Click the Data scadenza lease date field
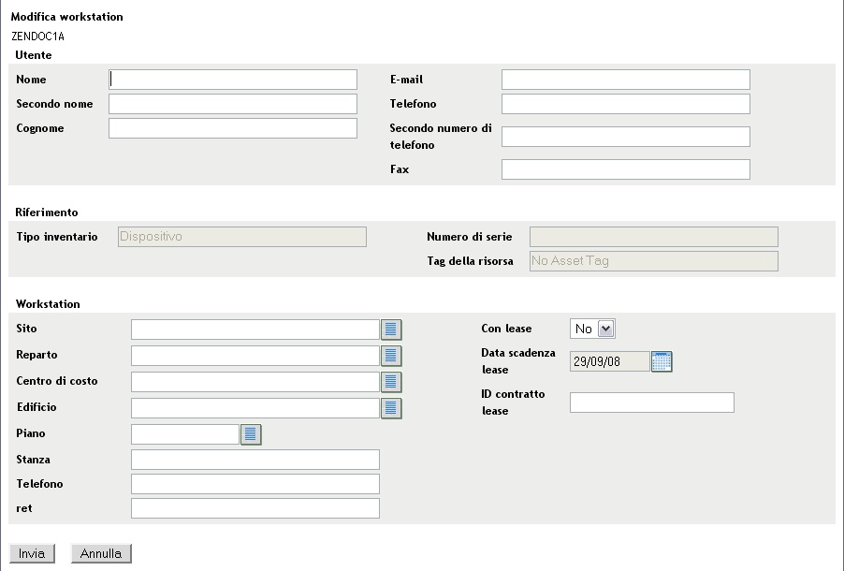This screenshot has width=844, height=571. 609,361
